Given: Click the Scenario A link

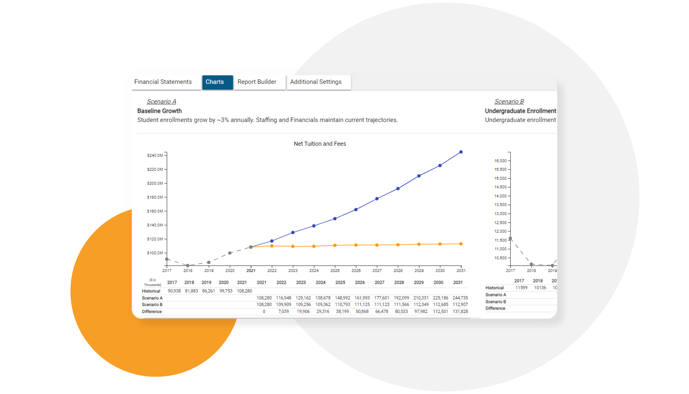Looking at the screenshot, I should (161, 101).
